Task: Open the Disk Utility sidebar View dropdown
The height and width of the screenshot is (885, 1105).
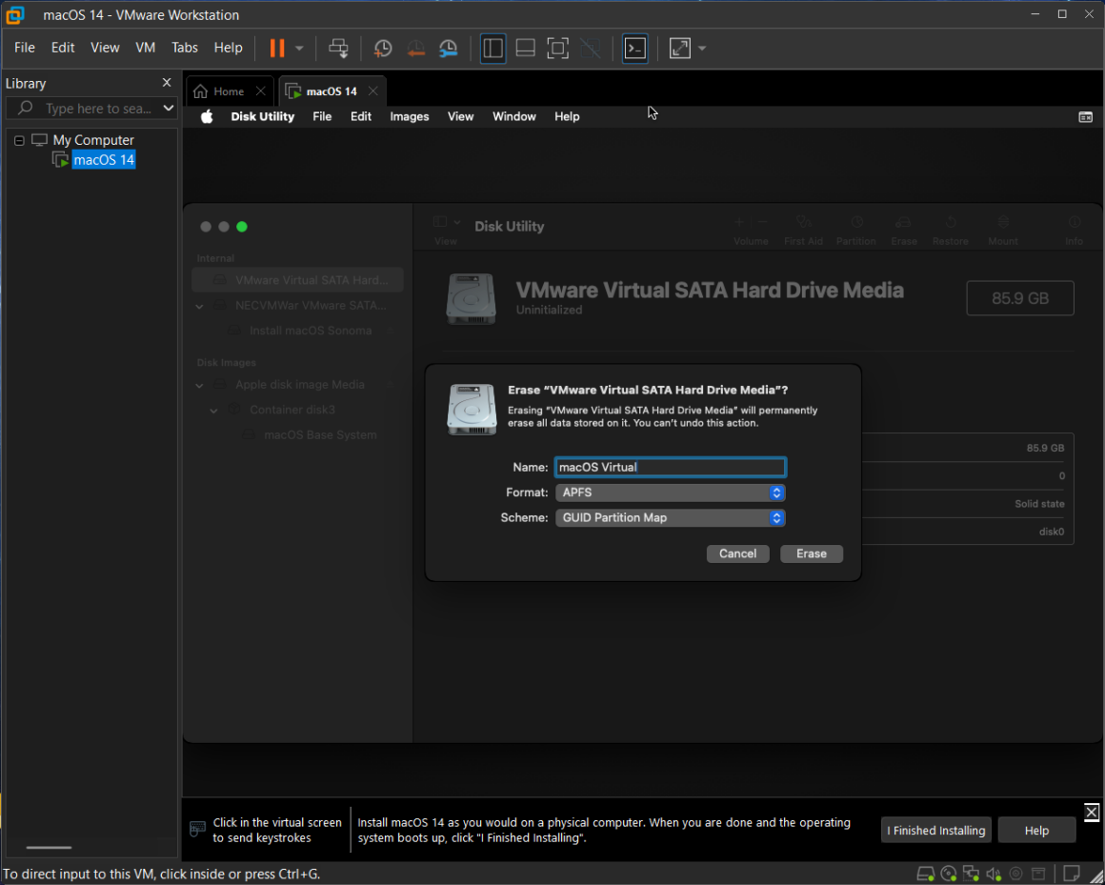Action: [446, 223]
